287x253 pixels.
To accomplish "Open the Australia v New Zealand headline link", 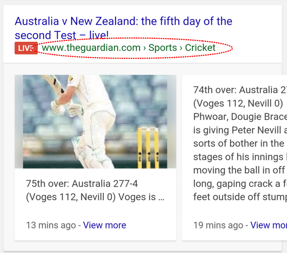I will 123,22.
